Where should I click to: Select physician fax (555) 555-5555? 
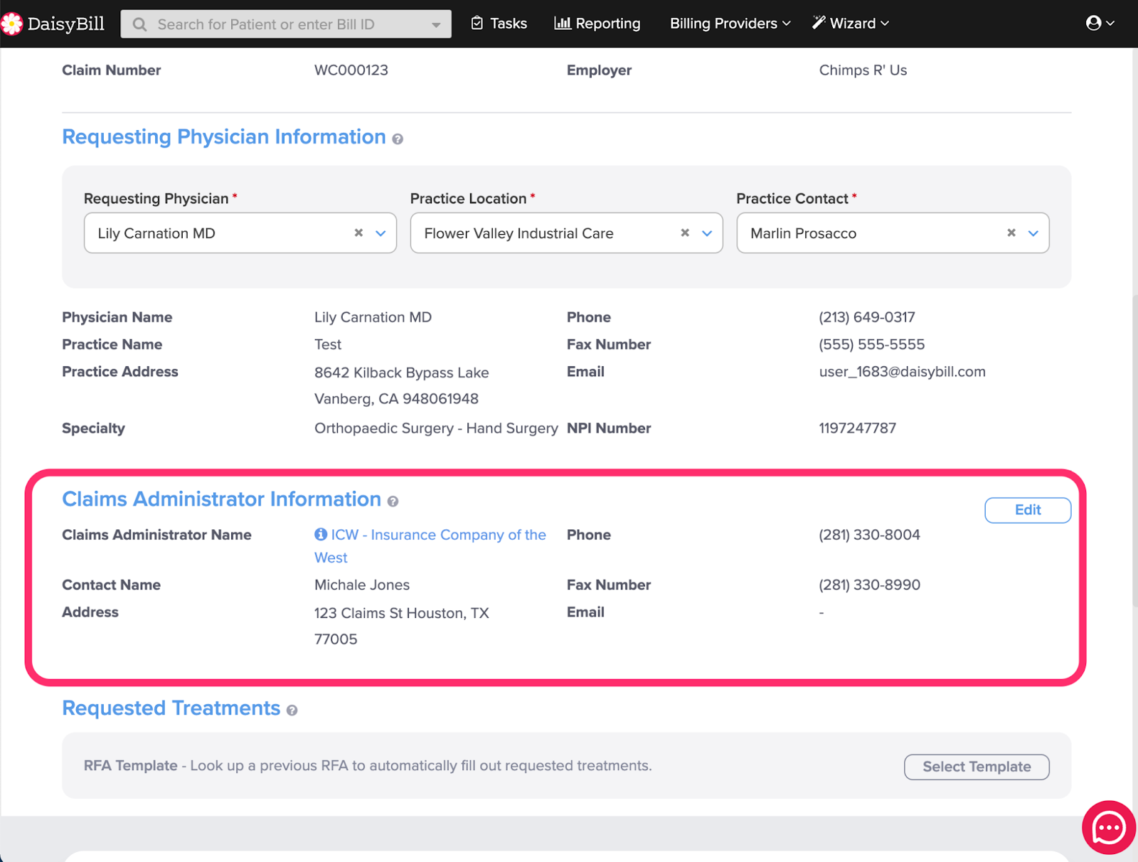(x=872, y=344)
